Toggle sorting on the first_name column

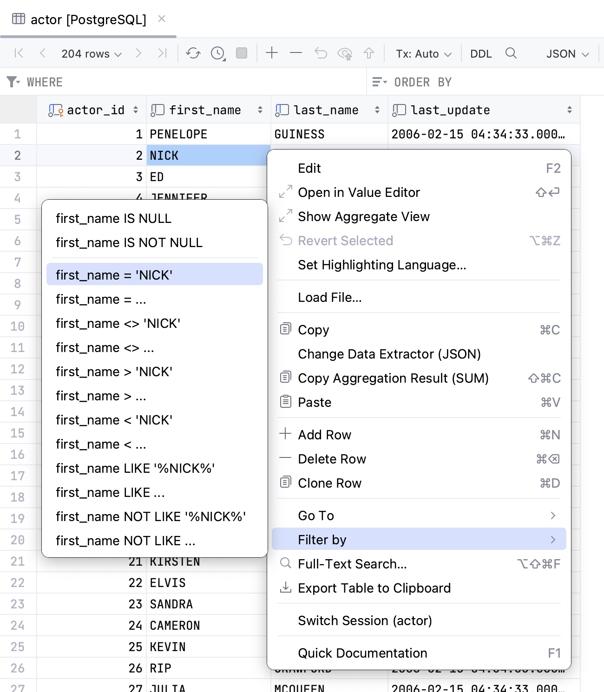(259, 110)
